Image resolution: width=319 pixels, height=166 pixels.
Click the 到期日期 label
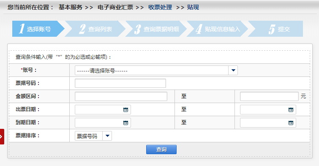pos(27,122)
